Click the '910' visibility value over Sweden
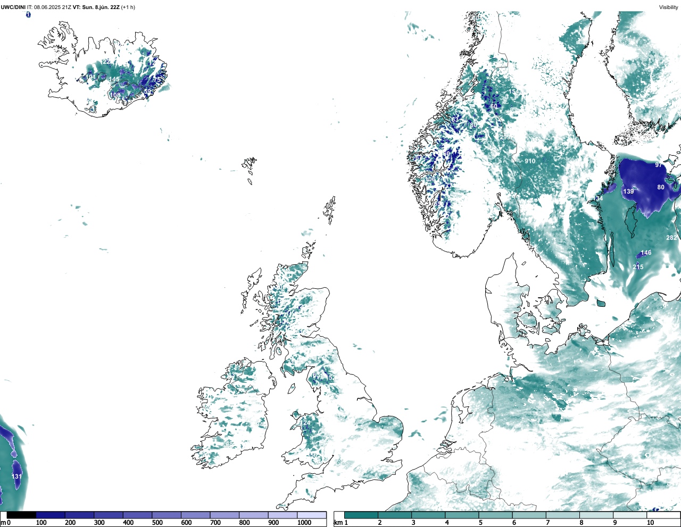The width and height of the screenshot is (681, 527). tap(530, 161)
